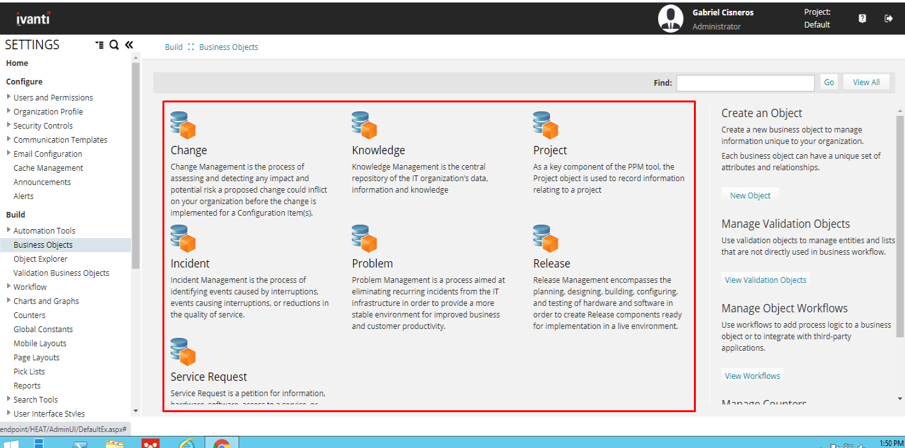Expand the Automation Tools section
The image size is (905, 448).
(9, 230)
